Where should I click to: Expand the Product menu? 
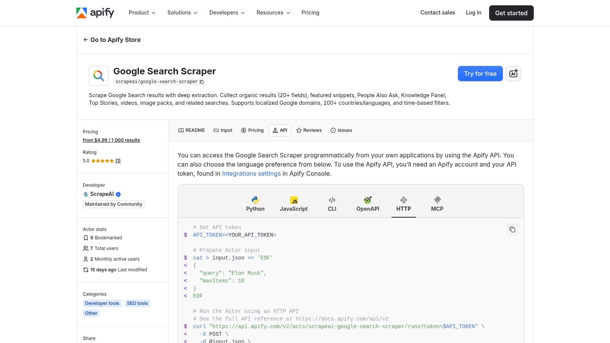click(x=142, y=13)
